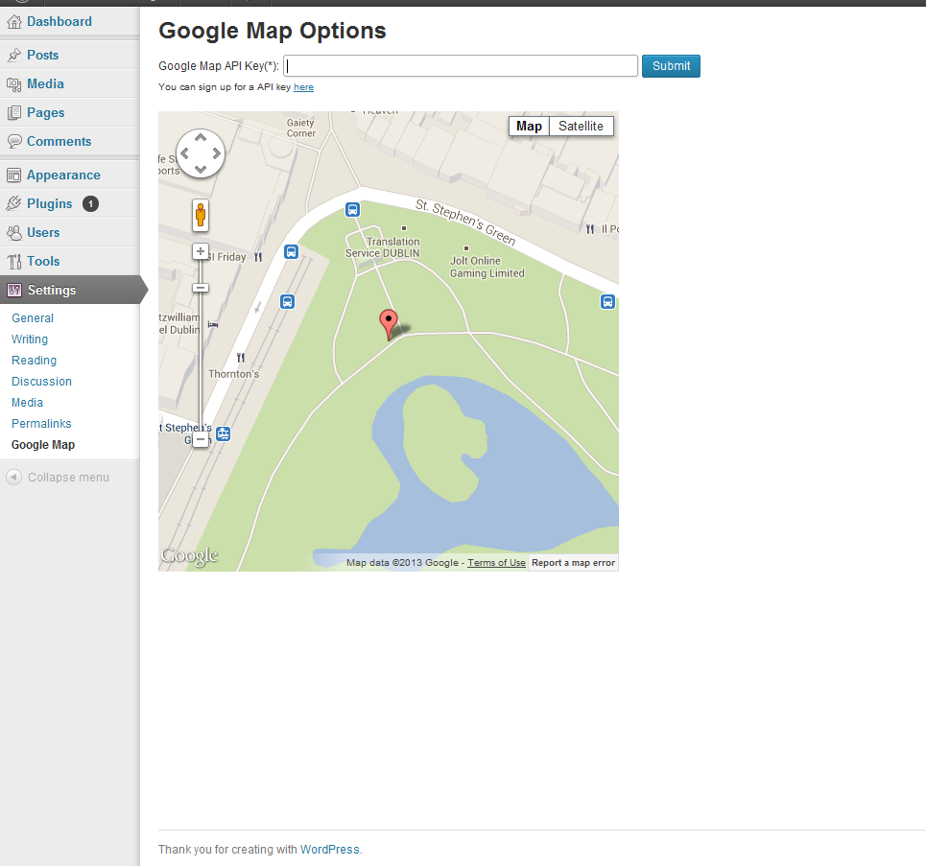Open Reading settings submenu
Screen dimensions: 926x866
point(35,361)
